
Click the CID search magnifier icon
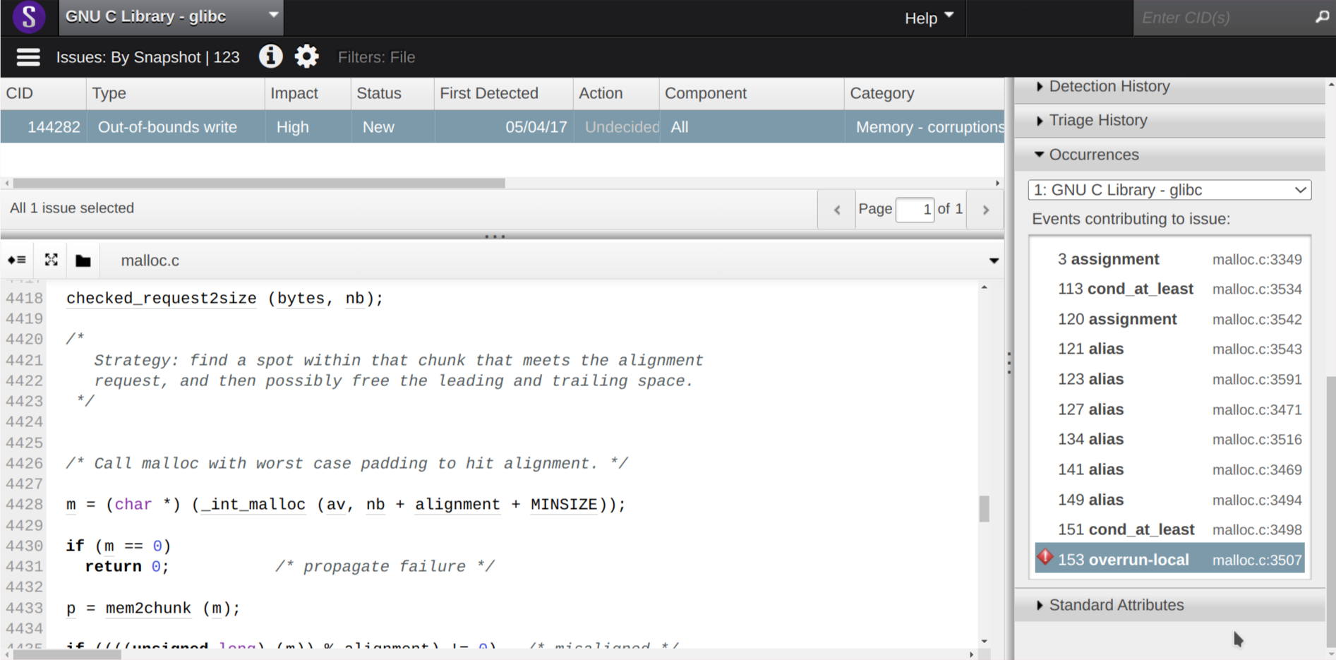click(1322, 17)
